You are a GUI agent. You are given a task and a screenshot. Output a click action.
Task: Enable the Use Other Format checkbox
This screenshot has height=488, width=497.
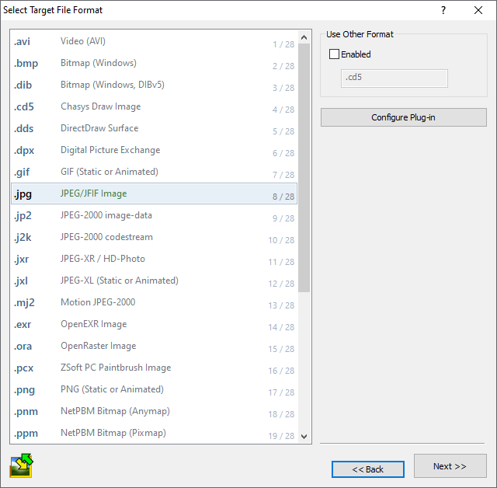[335, 54]
